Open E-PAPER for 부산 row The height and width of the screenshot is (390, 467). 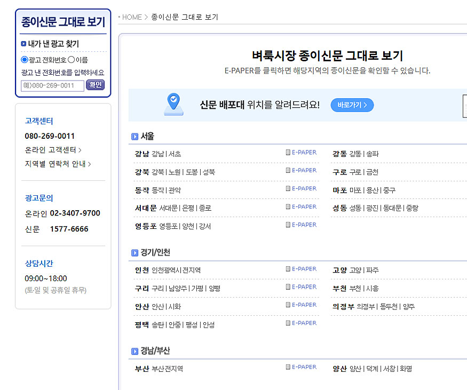coord(301,367)
